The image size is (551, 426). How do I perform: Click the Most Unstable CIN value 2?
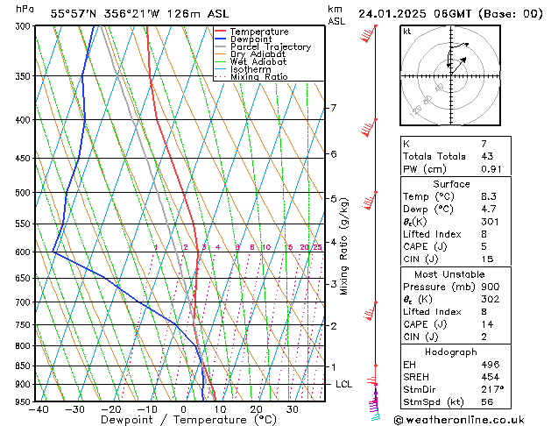click(484, 337)
